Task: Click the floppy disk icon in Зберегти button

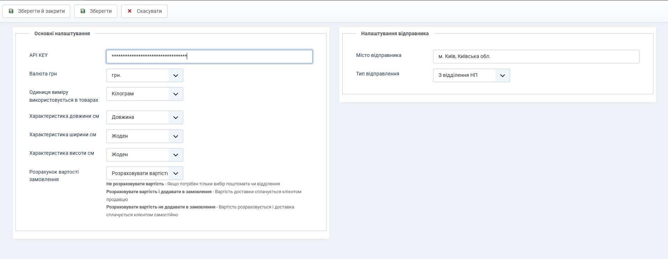Action: pyautogui.click(x=83, y=11)
